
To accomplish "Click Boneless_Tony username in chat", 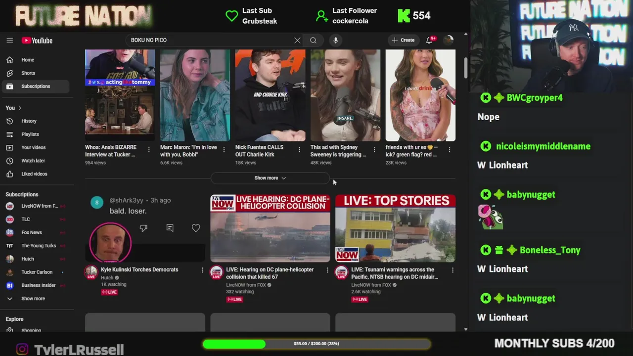I will [x=550, y=250].
